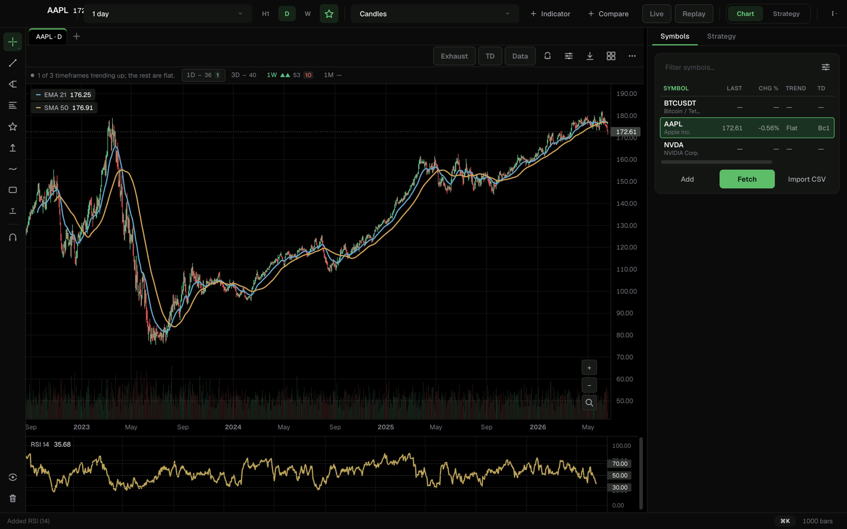Toggle drawing visibility with the eye icon
The image size is (847, 529).
click(13, 477)
